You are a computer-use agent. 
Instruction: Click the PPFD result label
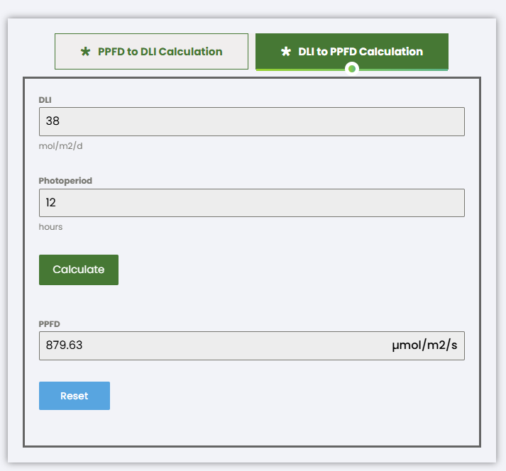[x=49, y=324]
